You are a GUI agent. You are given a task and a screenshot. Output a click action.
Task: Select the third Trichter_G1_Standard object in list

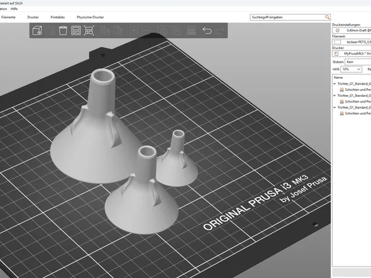coord(354,107)
